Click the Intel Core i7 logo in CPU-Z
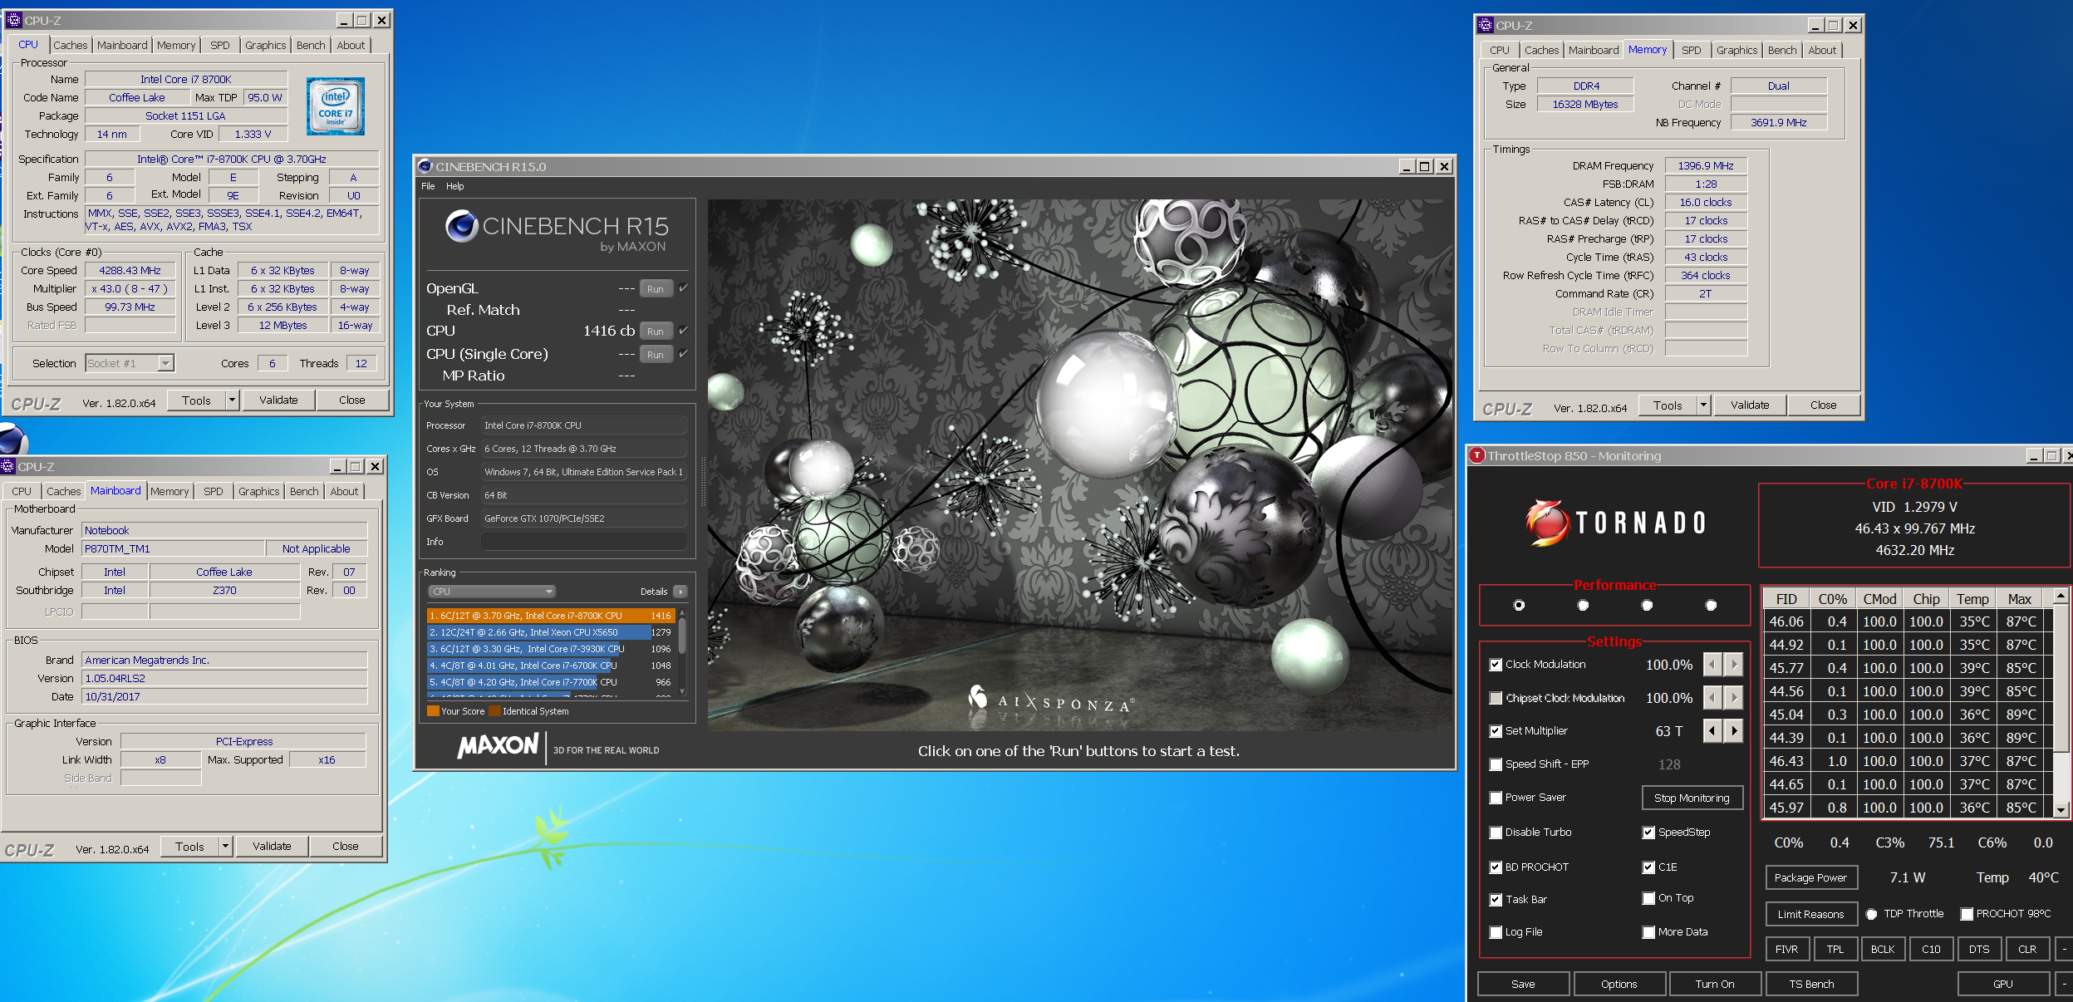2073x1002 pixels. [336, 106]
